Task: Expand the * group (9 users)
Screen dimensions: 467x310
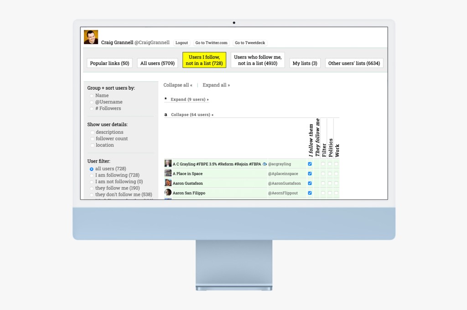Action: pyautogui.click(x=190, y=99)
